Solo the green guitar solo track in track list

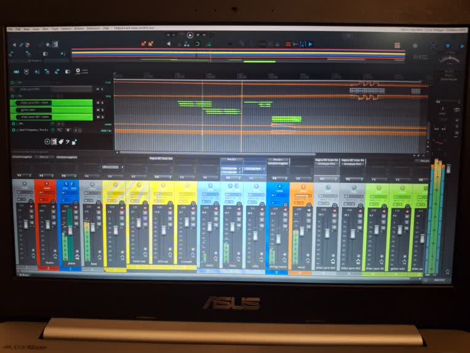pyautogui.click(x=102, y=110)
